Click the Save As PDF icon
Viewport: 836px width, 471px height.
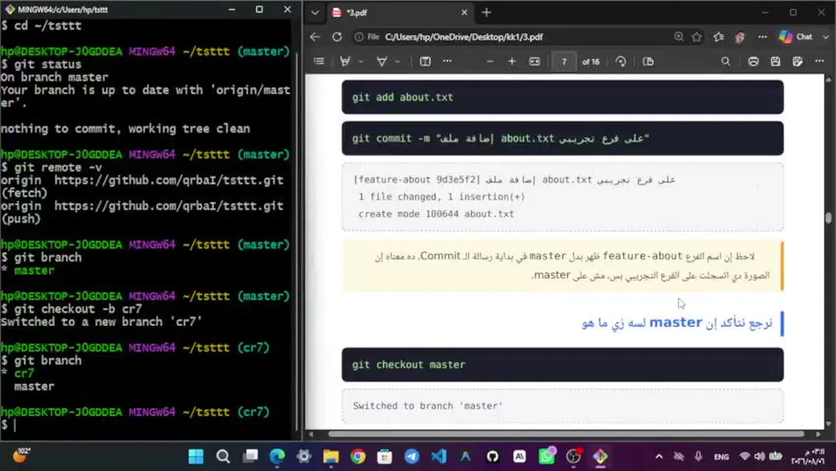click(797, 61)
